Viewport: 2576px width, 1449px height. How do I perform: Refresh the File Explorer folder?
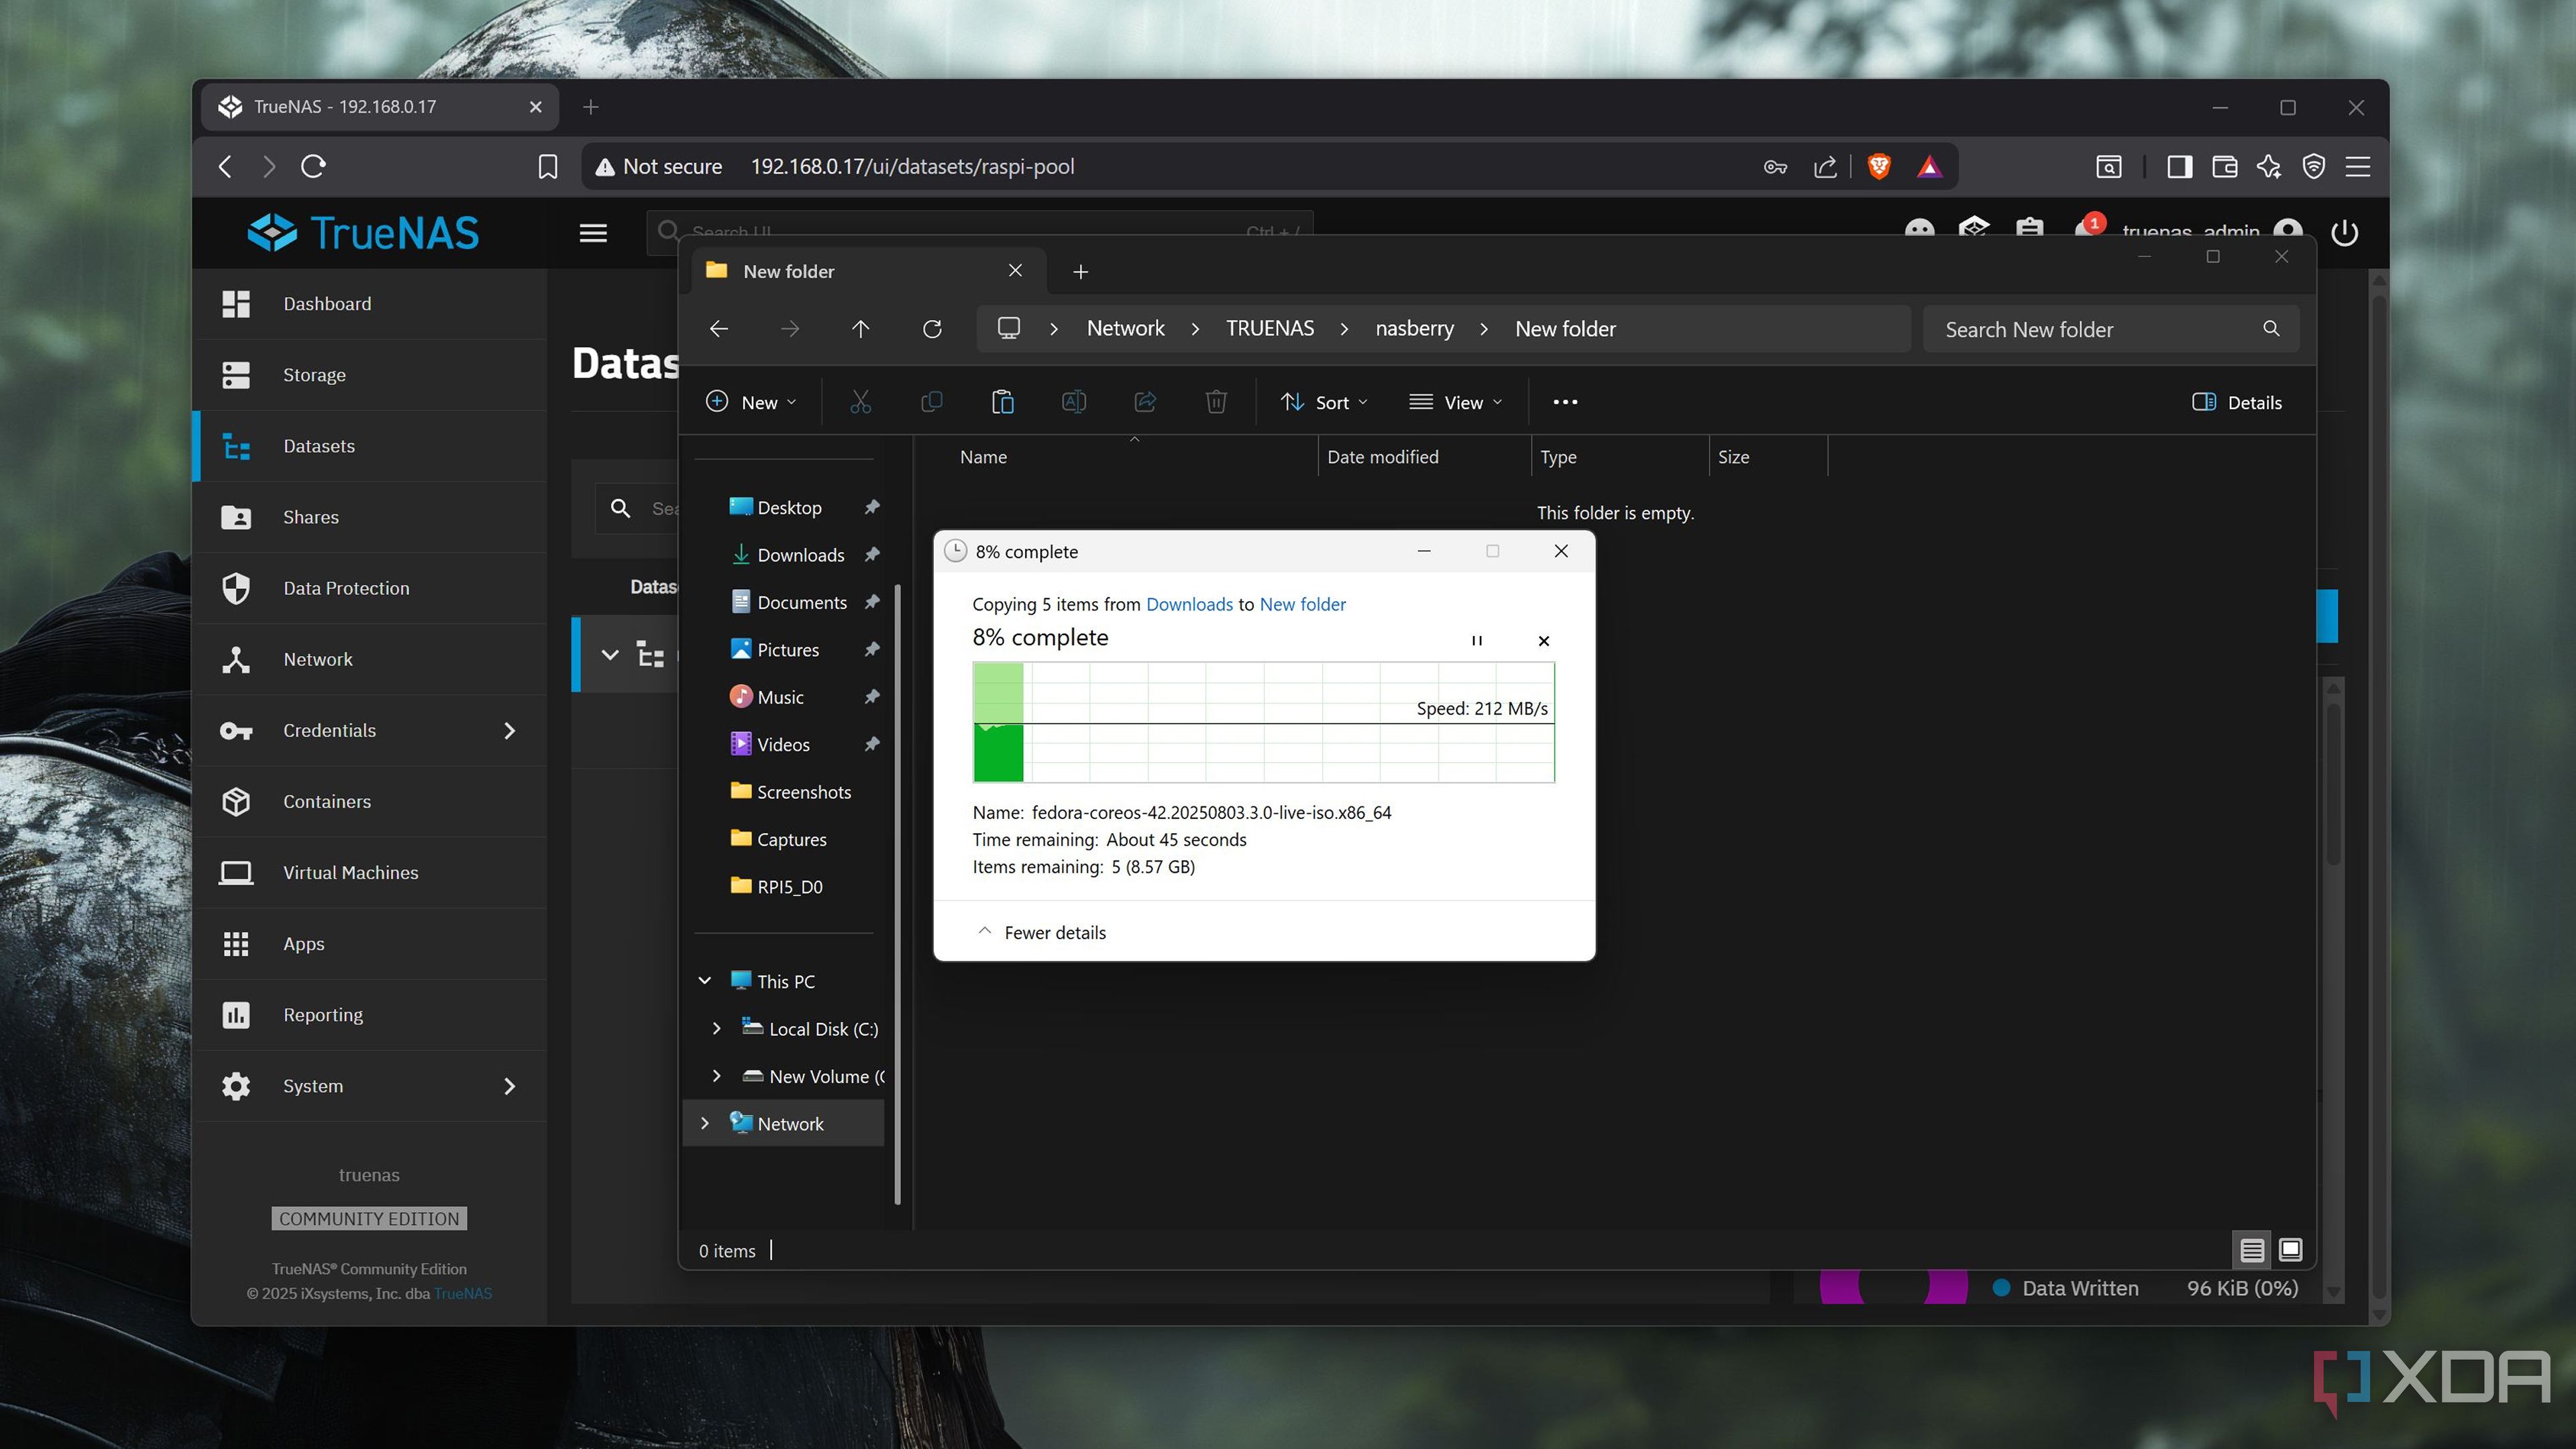click(932, 329)
